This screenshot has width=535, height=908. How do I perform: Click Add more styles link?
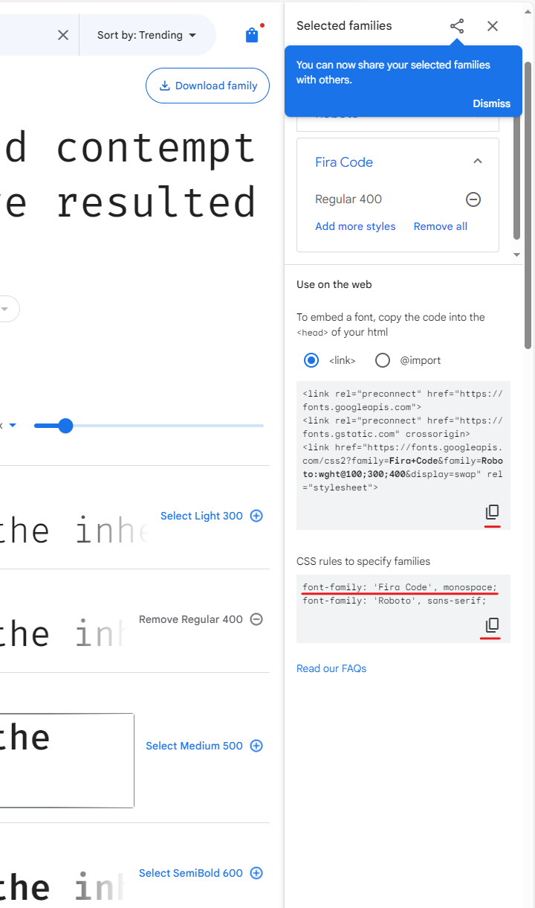click(355, 226)
